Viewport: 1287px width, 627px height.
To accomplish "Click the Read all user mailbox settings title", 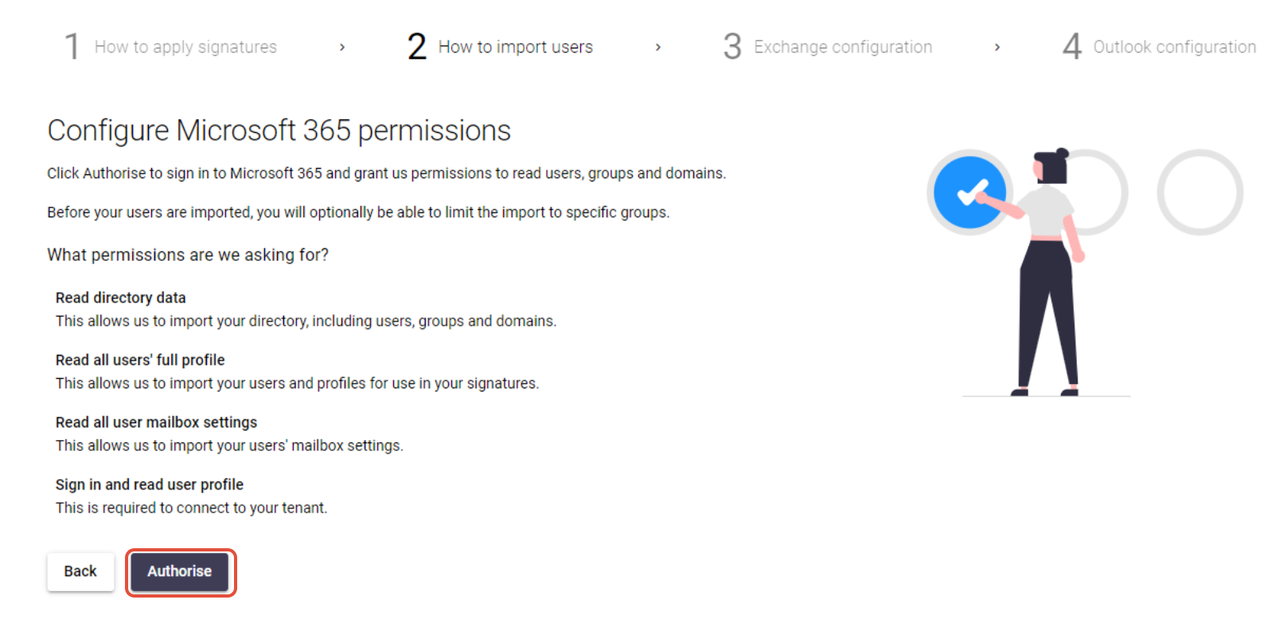I will click(157, 423).
